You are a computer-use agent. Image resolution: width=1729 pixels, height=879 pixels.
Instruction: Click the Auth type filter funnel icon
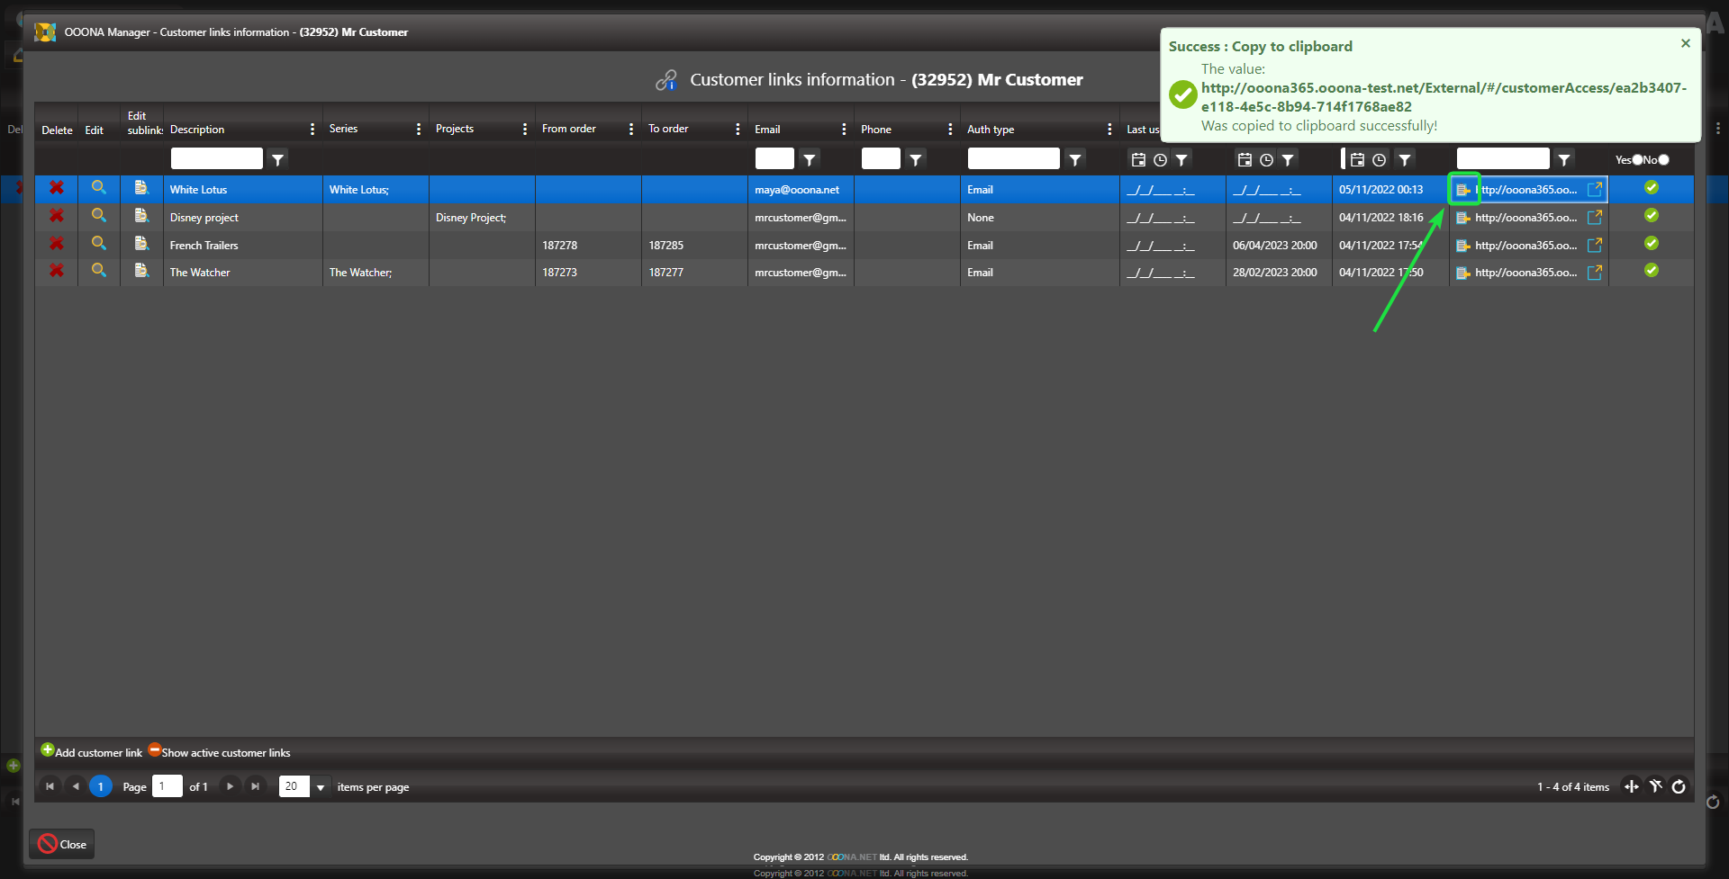click(1075, 159)
